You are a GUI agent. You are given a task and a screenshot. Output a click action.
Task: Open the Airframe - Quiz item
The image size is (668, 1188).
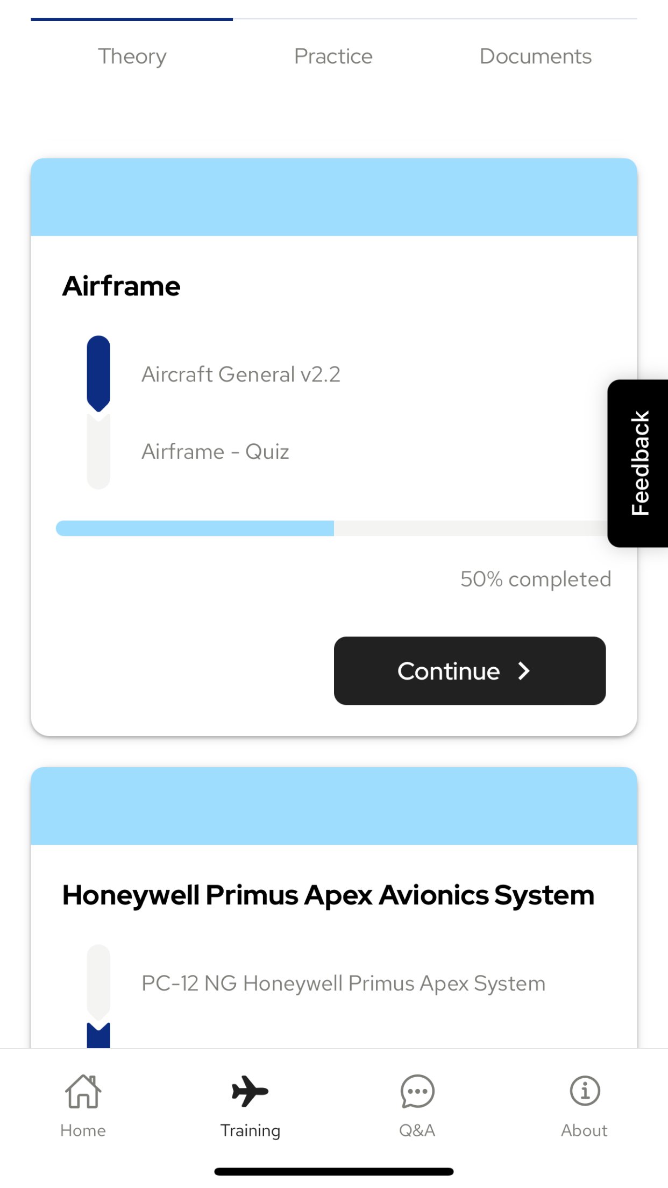(x=215, y=451)
